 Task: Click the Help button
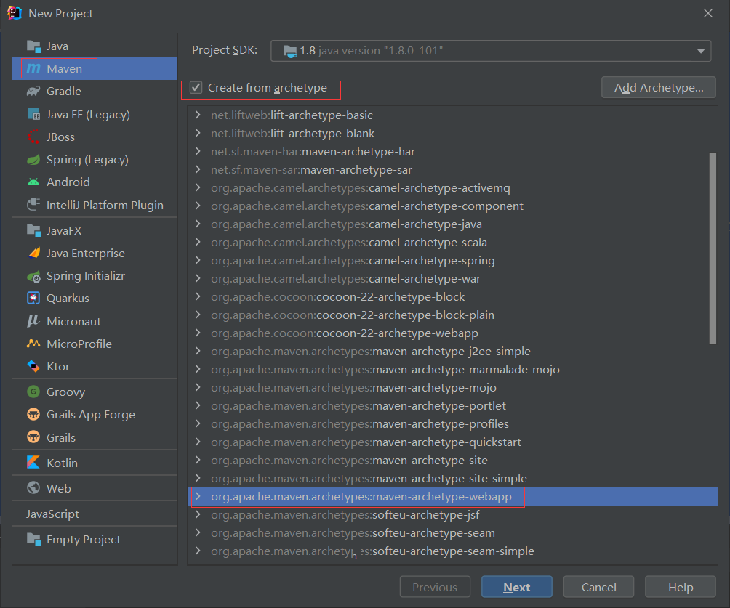point(681,587)
